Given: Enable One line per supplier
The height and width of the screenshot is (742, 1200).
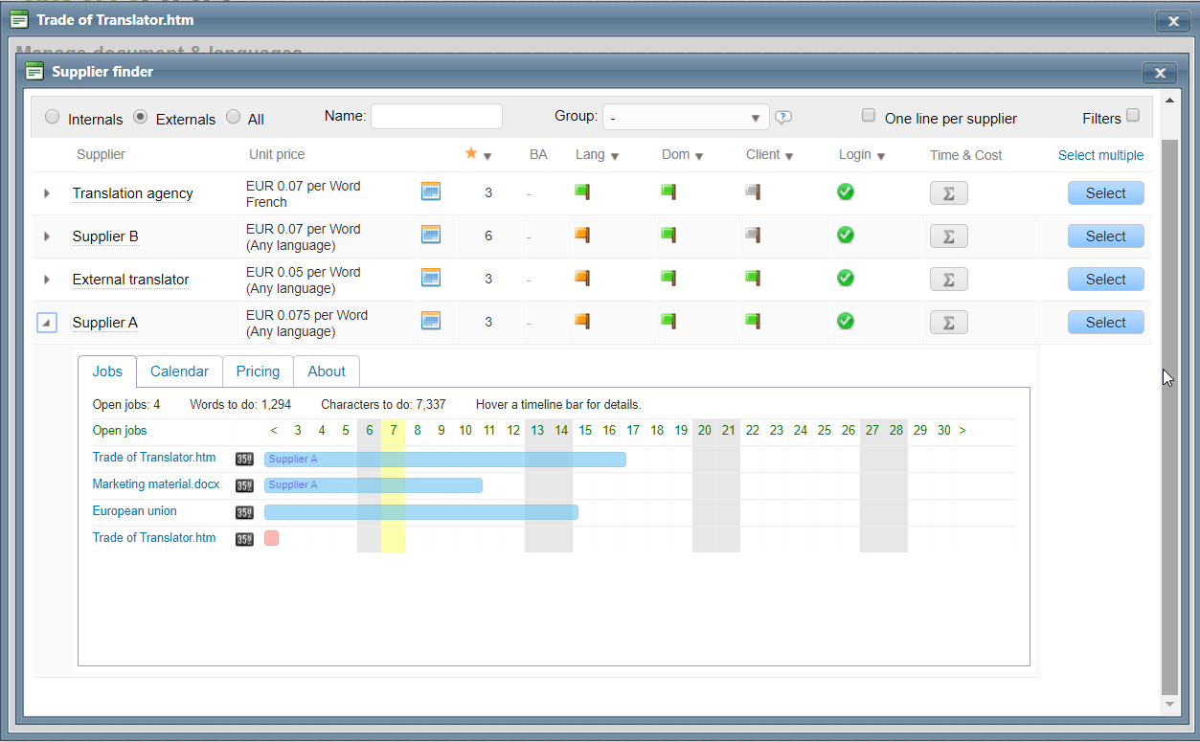Looking at the screenshot, I should click(x=869, y=114).
